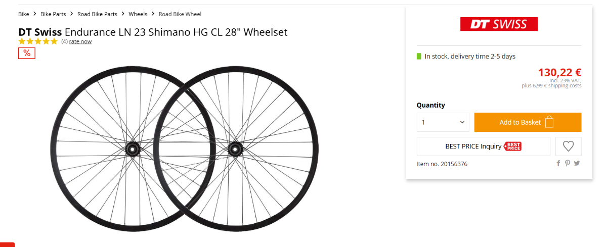
Task: Add item to wishlist with heart icon
Action: [x=569, y=146]
